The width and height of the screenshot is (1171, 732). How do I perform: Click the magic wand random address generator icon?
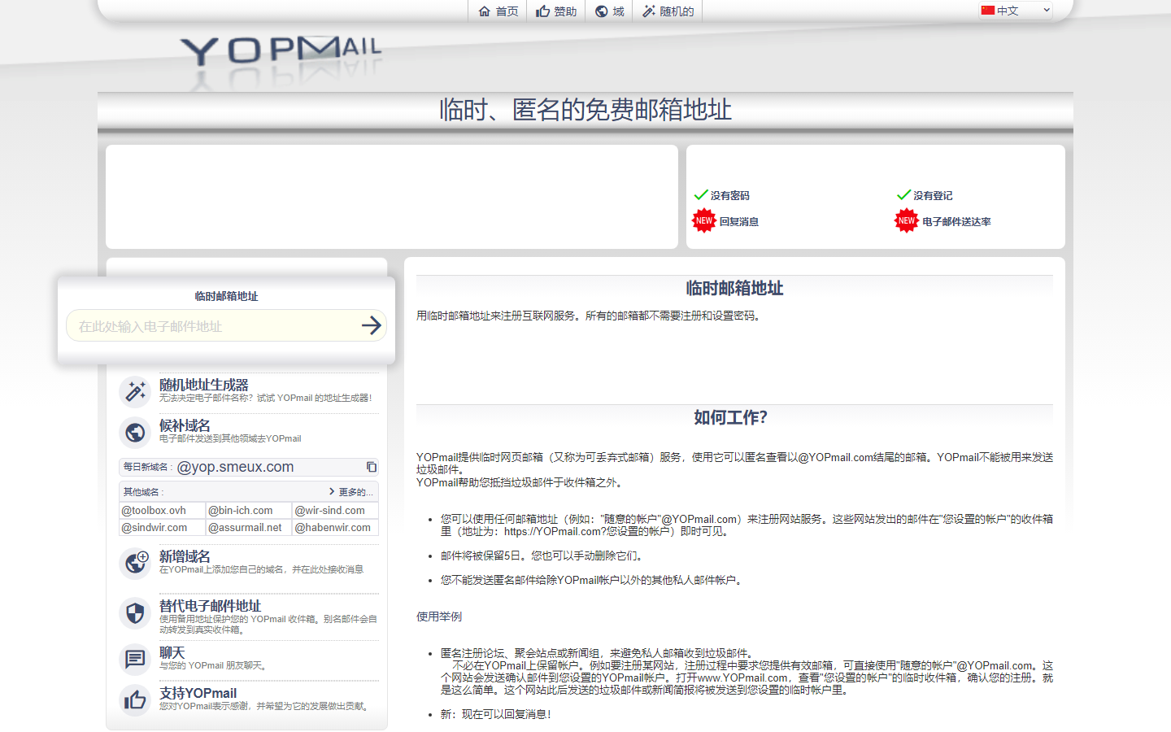click(x=135, y=391)
